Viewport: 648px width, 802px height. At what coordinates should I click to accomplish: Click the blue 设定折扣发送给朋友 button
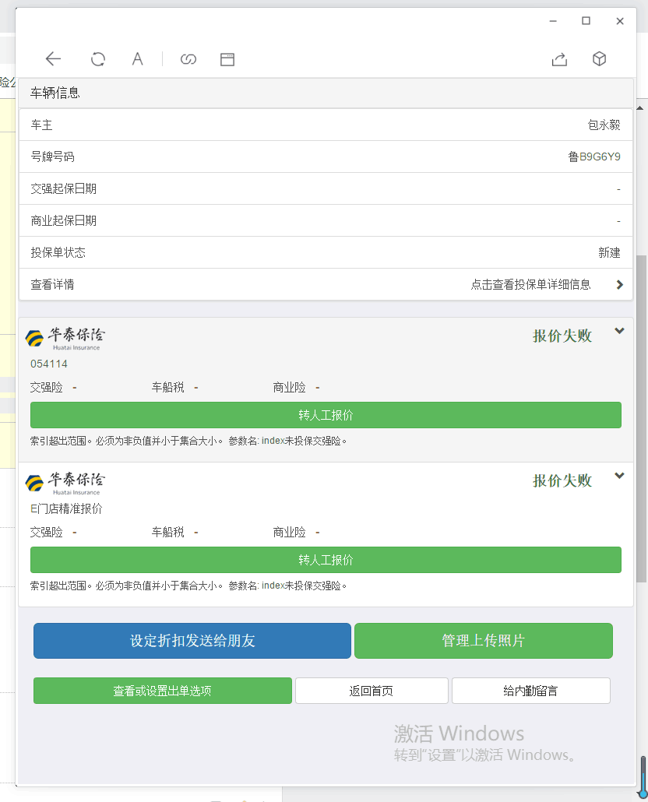192,641
